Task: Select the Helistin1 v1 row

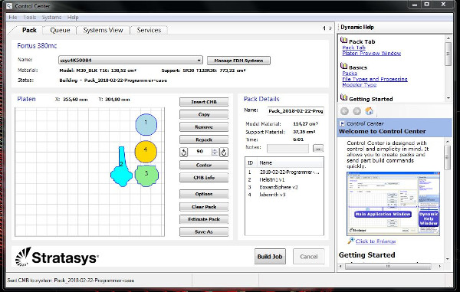Action: point(284,179)
